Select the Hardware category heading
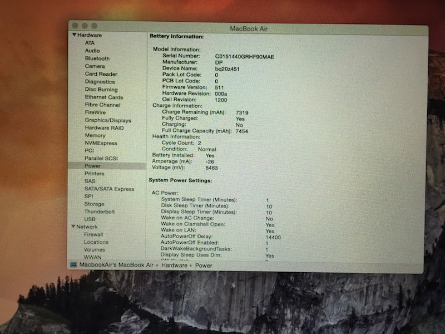Image resolution: width=445 pixels, height=334 pixels. [x=90, y=35]
